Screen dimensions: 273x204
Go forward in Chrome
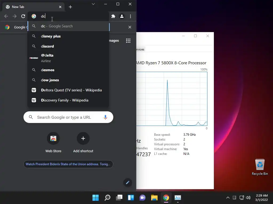15,16
